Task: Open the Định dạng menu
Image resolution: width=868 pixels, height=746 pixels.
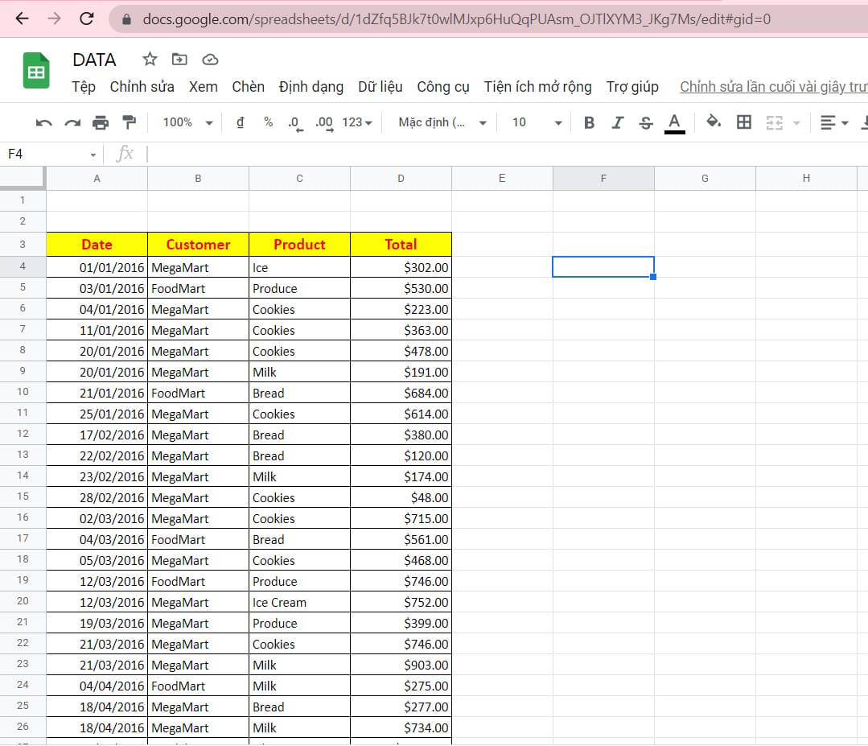Action: pos(311,87)
